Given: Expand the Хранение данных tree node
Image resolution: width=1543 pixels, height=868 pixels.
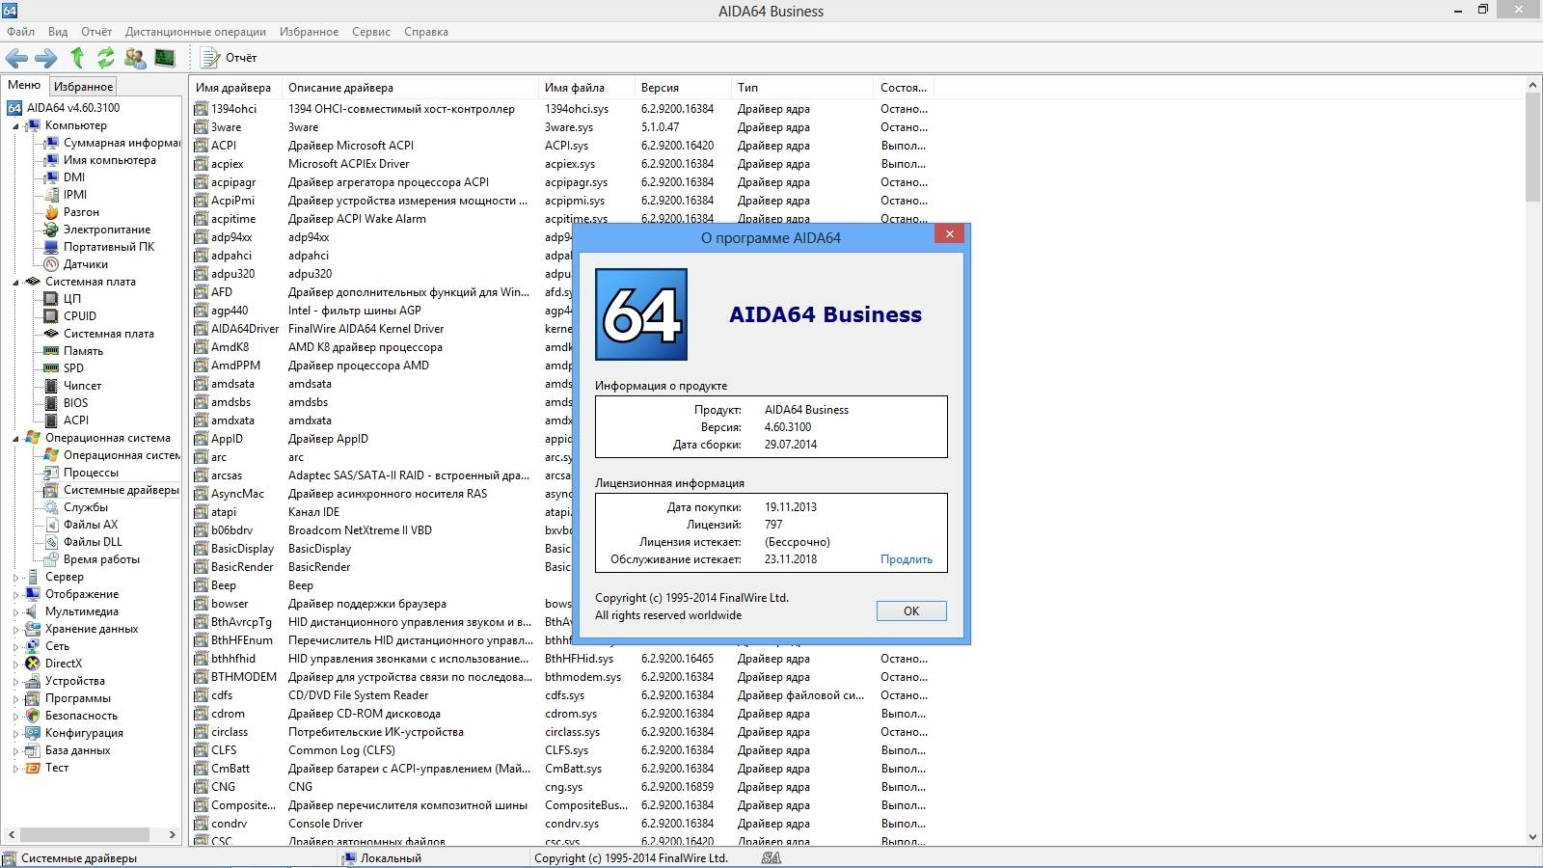Looking at the screenshot, I should [15, 630].
